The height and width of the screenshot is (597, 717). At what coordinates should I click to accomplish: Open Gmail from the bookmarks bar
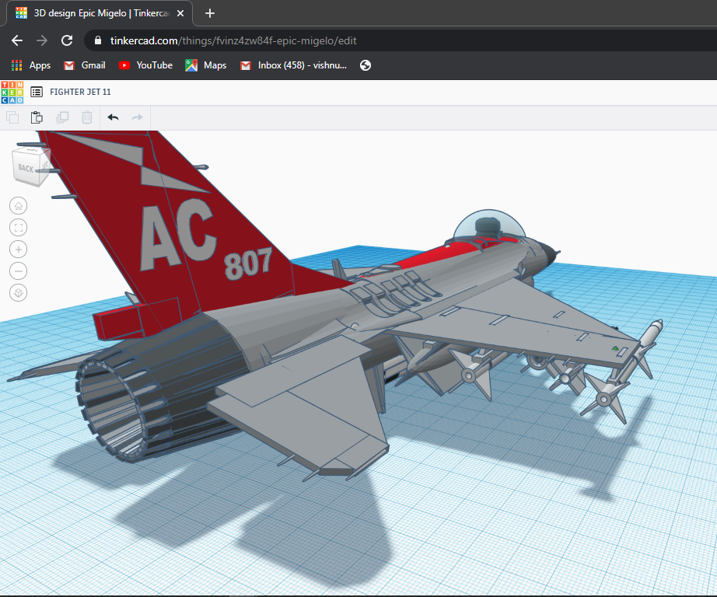point(84,65)
